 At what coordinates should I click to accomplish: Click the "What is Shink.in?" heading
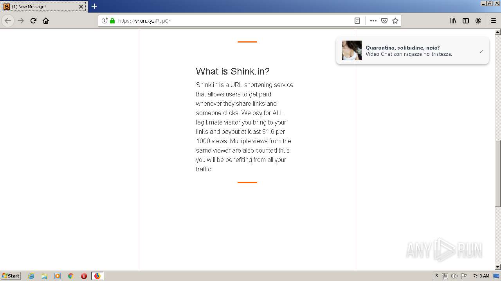click(x=232, y=71)
